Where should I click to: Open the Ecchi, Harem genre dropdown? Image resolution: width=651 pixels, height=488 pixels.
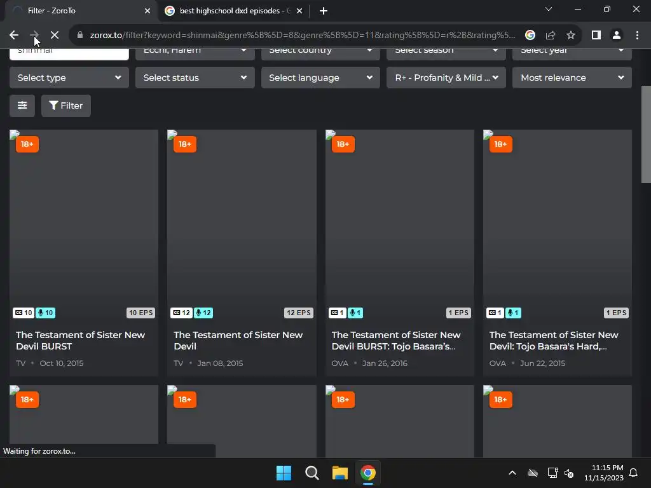pos(195,54)
